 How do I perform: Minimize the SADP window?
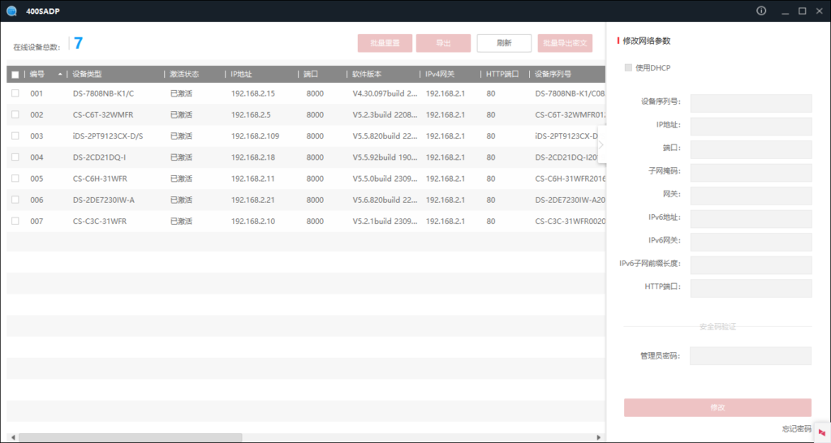point(782,11)
